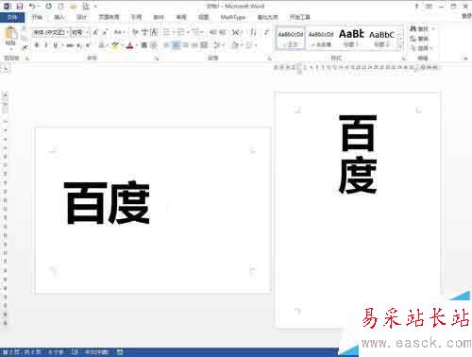Expand font color palette arrow
This screenshot has width=472, height=357.
coord(136,46)
